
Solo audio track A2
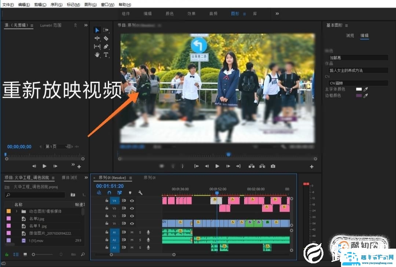coord(140,239)
